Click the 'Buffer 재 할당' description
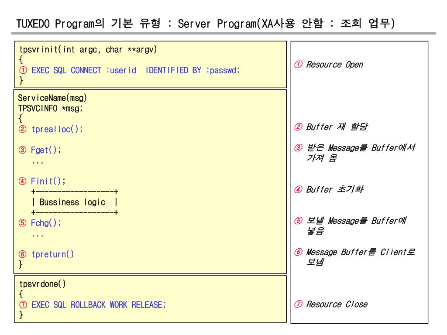Viewport: 447px width, 335px height. (337, 127)
